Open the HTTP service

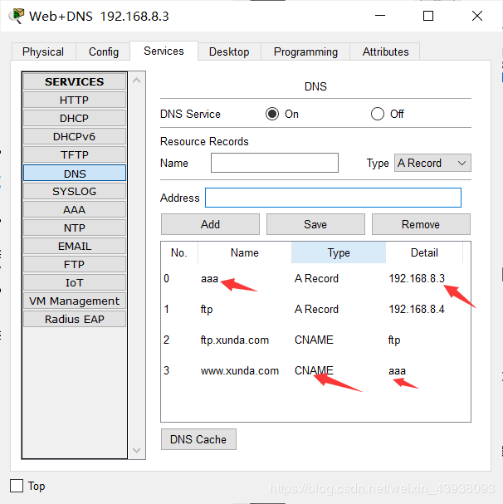74,100
